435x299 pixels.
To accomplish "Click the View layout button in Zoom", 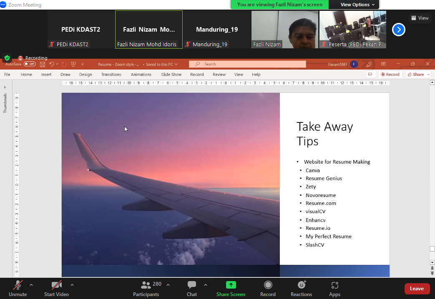I will coord(420,18).
